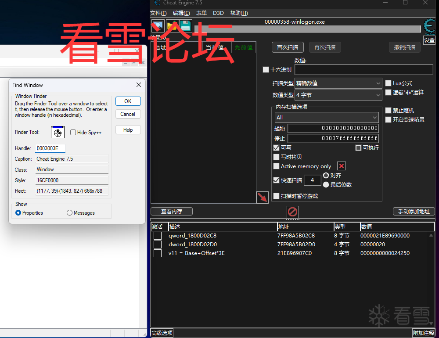
Task: Open the 表单 menu
Action: [202, 13]
